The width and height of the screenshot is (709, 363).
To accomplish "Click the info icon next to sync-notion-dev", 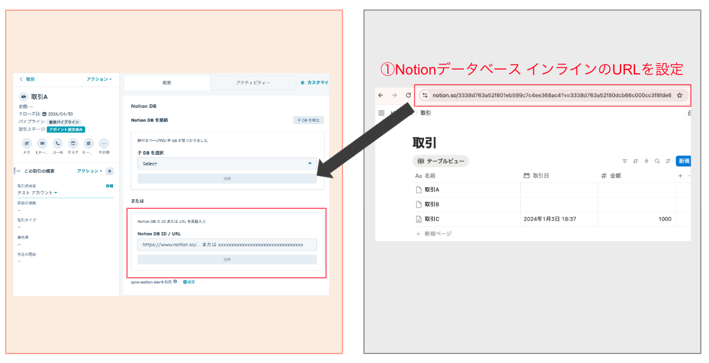I will coord(176,282).
